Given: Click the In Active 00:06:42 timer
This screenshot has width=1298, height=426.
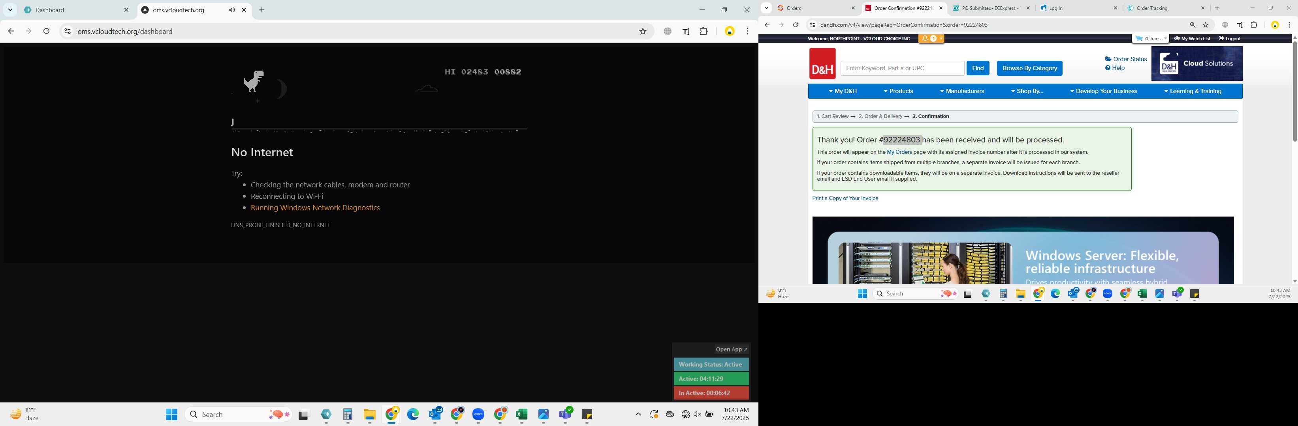Looking at the screenshot, I should [711, 393].
